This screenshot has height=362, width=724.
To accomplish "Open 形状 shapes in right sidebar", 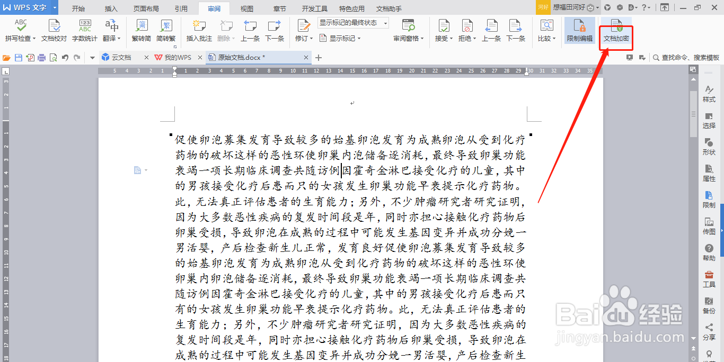I will tap(709, 147).
